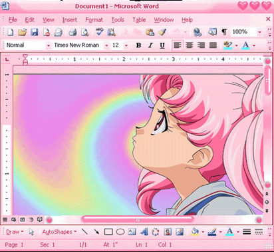The width and height of the screenshot is (274, 252).
Task: Expand the Times New Roman font dropdown
Action: 106,46
